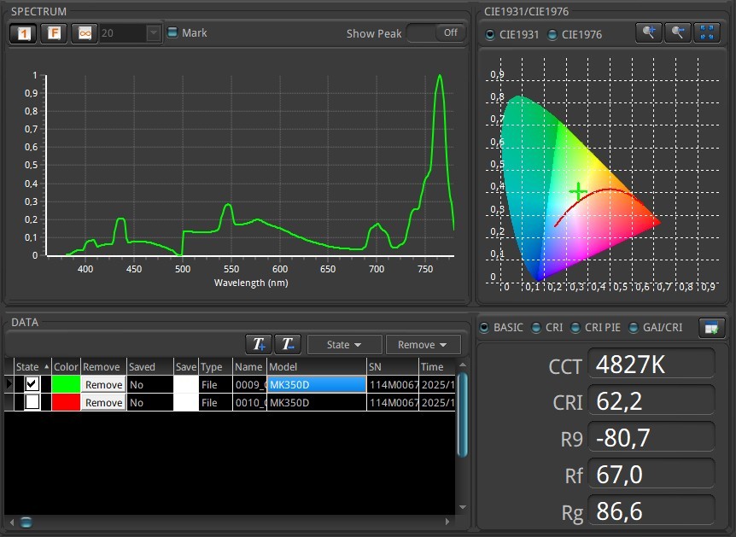Fit the CIE diagram to full view

(707, 32)
